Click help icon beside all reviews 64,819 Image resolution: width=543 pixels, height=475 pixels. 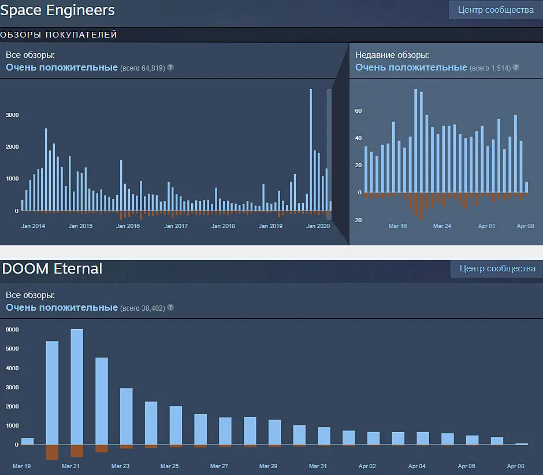point(170,67)
